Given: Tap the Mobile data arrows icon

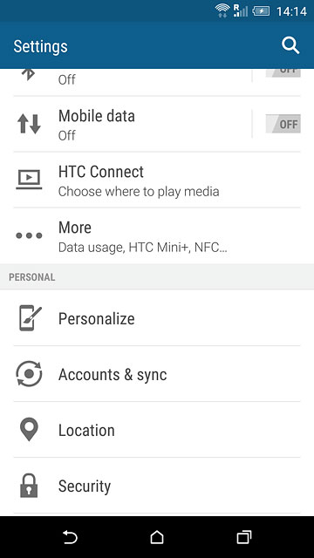Looking at the screenshot, I should (x=29, y=124).
